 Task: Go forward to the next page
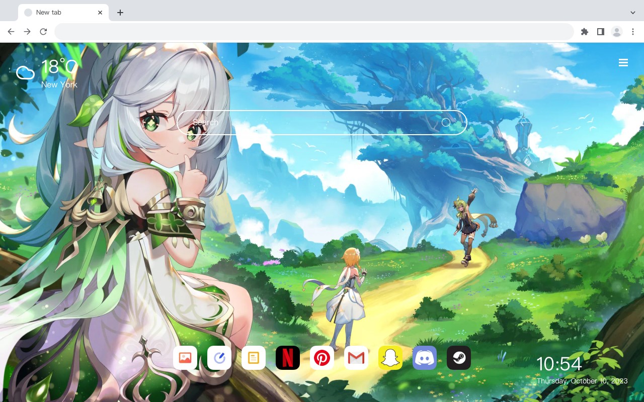[27, 32]
